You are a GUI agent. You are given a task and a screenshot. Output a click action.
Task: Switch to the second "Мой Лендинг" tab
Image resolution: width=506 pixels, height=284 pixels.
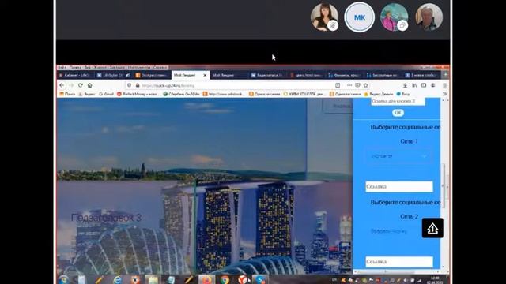tap(229, 75)
